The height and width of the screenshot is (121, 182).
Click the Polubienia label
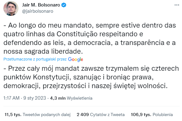[x=163, y=114]
